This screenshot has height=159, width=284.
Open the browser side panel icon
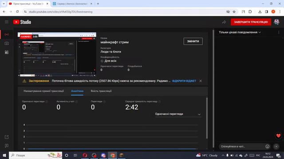(x=267, y=12)
